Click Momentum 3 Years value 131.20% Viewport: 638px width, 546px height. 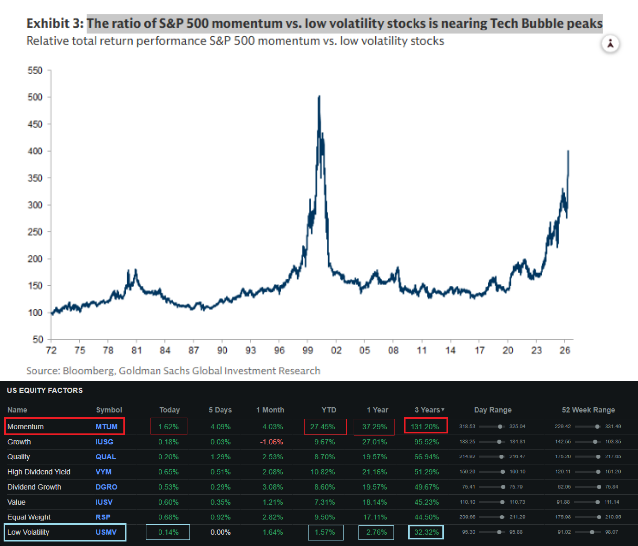point(425,427)
